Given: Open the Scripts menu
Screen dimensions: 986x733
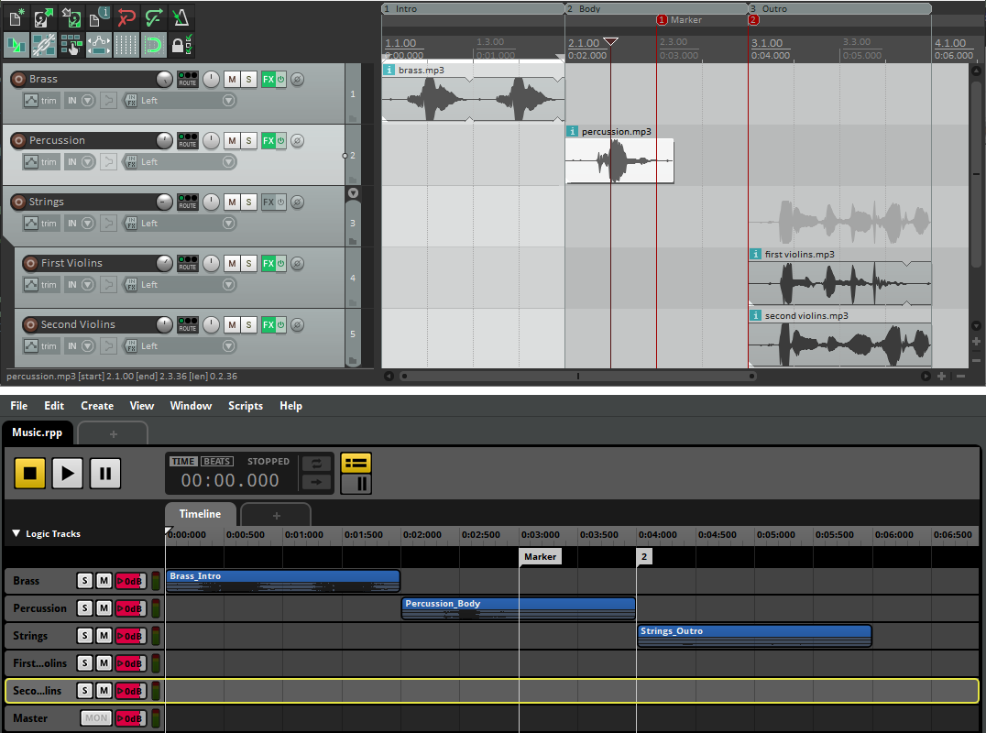Looking at the screenshot, I should (245, 405).
